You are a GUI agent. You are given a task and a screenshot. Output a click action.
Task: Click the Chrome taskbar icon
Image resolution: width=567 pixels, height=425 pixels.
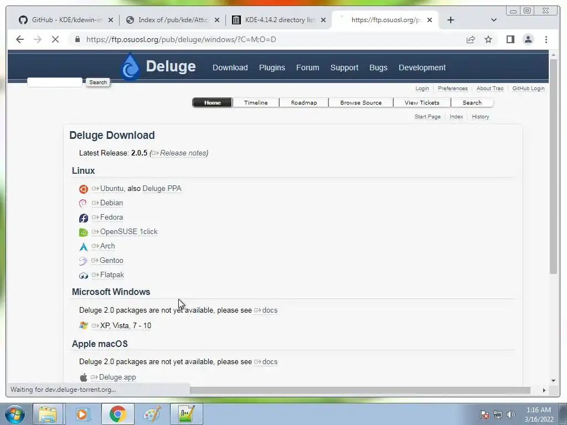(x=117, y=414)
